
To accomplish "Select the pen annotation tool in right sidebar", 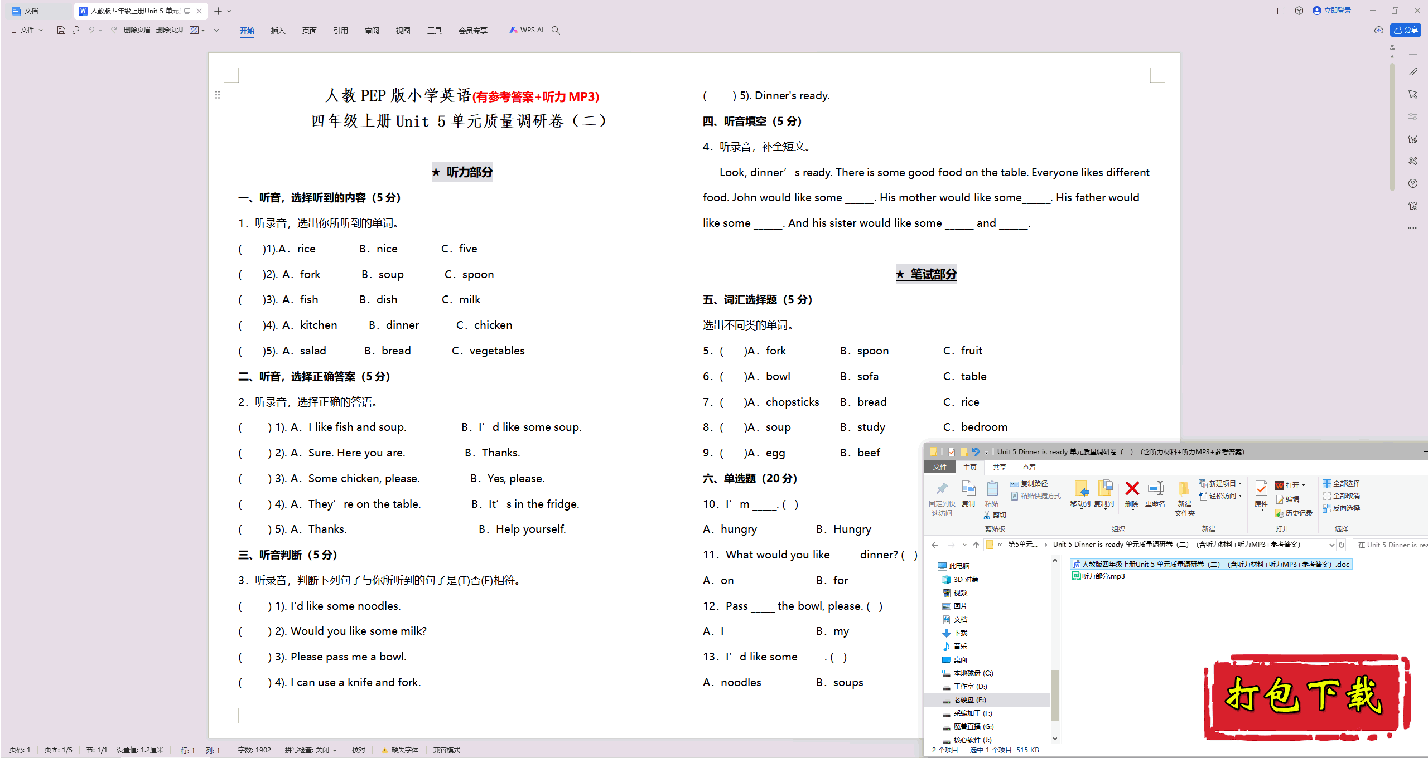I will [x=1413, y=72].
